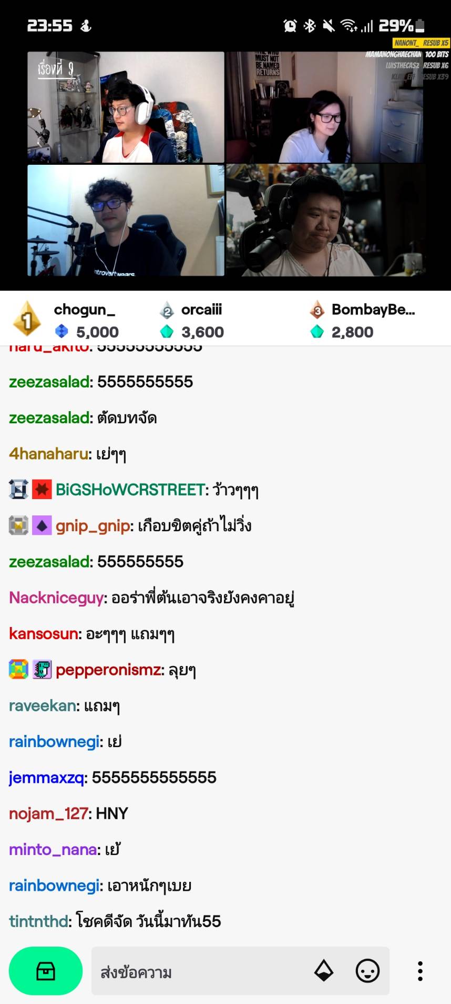Tap the Bits cheer icon in message field
This screenshot has width=451, height=1004.
[x=324, y=971]
